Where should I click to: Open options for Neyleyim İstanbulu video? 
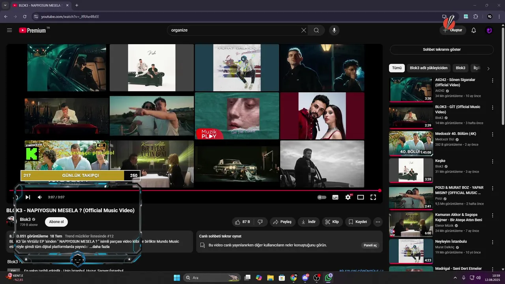pyautogui.click(x=492, y=242)
